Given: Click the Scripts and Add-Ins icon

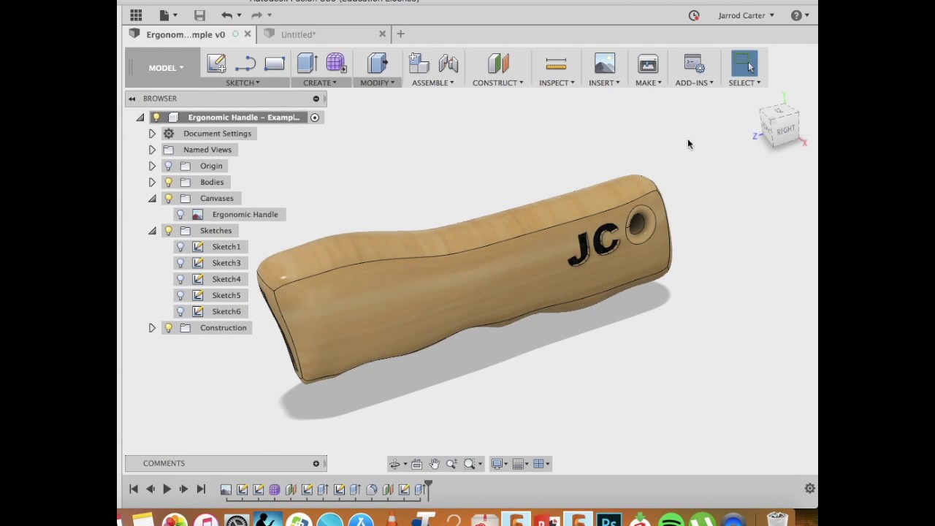Looking at the screenshot, I should pos(694,64).
